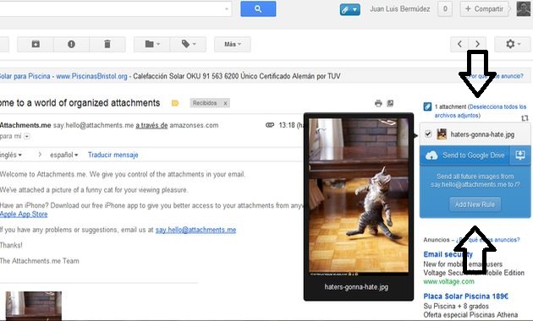Image resolution: width=533 pixels, height=321 pixels.
Task: Click Send to Google Drive button
Action: coord(464,155)
